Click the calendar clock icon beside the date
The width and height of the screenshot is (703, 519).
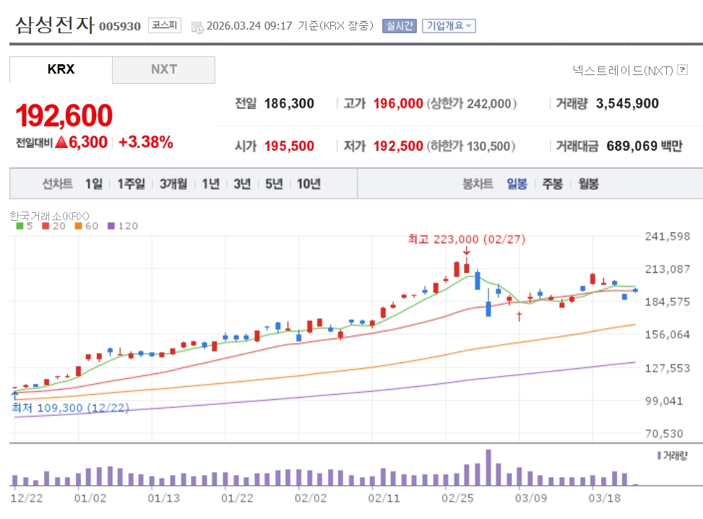(197, 27)
